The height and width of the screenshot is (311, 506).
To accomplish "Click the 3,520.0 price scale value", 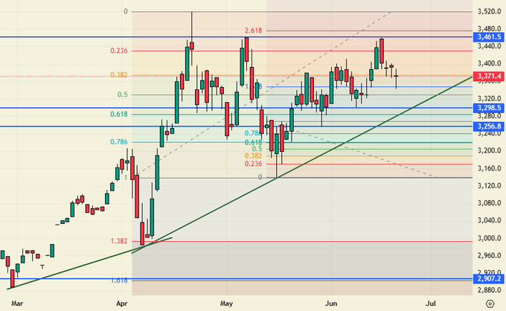I will pyautogui.click(x=487, y=12).
